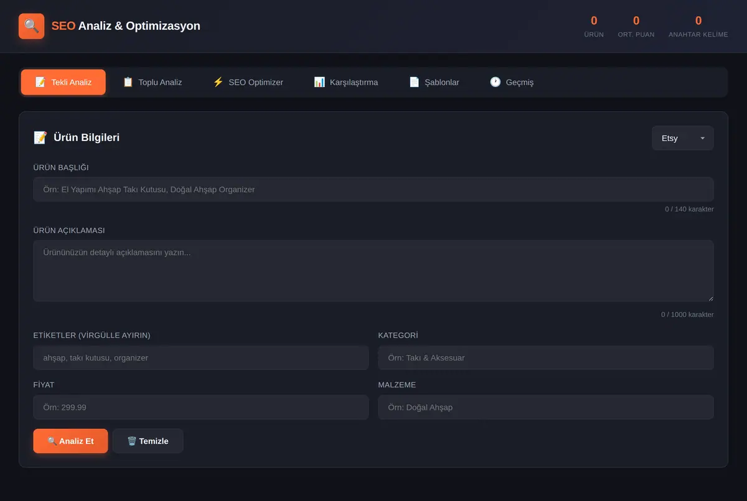Click the Ort. Puan statistic
Viewport: 747px width, 501px height.
point(636,26)
